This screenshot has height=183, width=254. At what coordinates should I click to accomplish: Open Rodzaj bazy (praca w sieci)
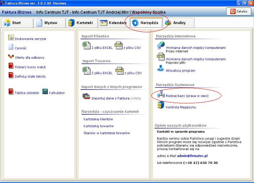(x=187, y=96)
